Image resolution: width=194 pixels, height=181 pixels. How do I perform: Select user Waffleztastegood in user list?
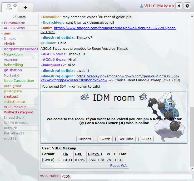pyautogui.click(x=19, y=112)
